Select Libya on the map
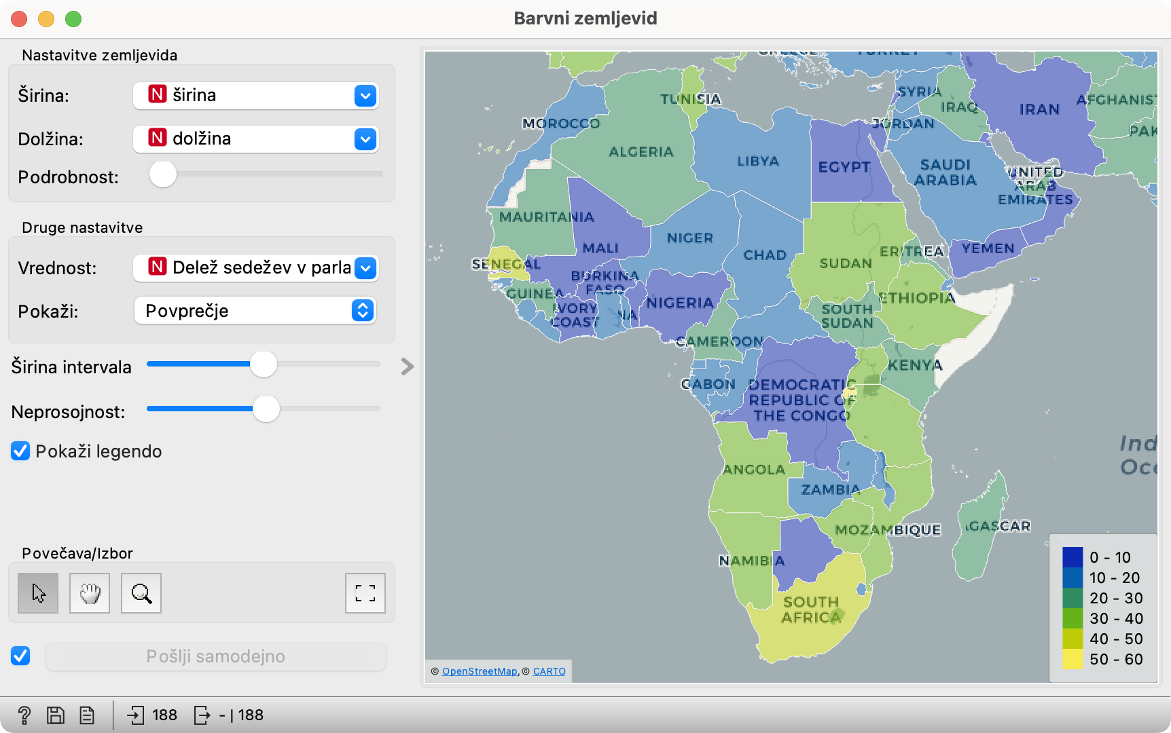1171x733 pixels. point(757,162)
